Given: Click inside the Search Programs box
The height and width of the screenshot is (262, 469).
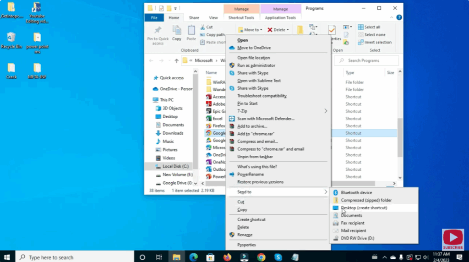Looking at the screenshot, I should [366, 60].
